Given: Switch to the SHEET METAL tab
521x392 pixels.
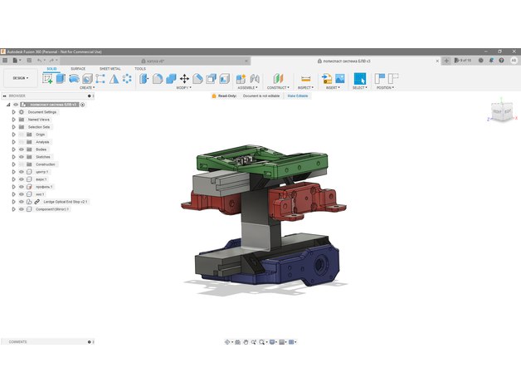Looking at the screenshot, I should tap(110, 69).
